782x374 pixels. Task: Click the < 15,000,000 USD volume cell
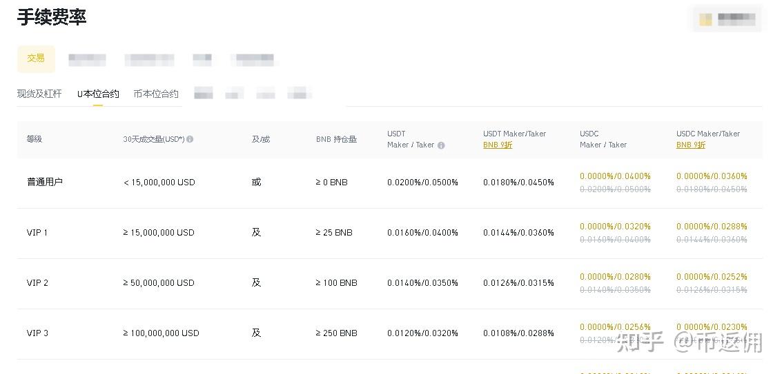tap(159, 183)
